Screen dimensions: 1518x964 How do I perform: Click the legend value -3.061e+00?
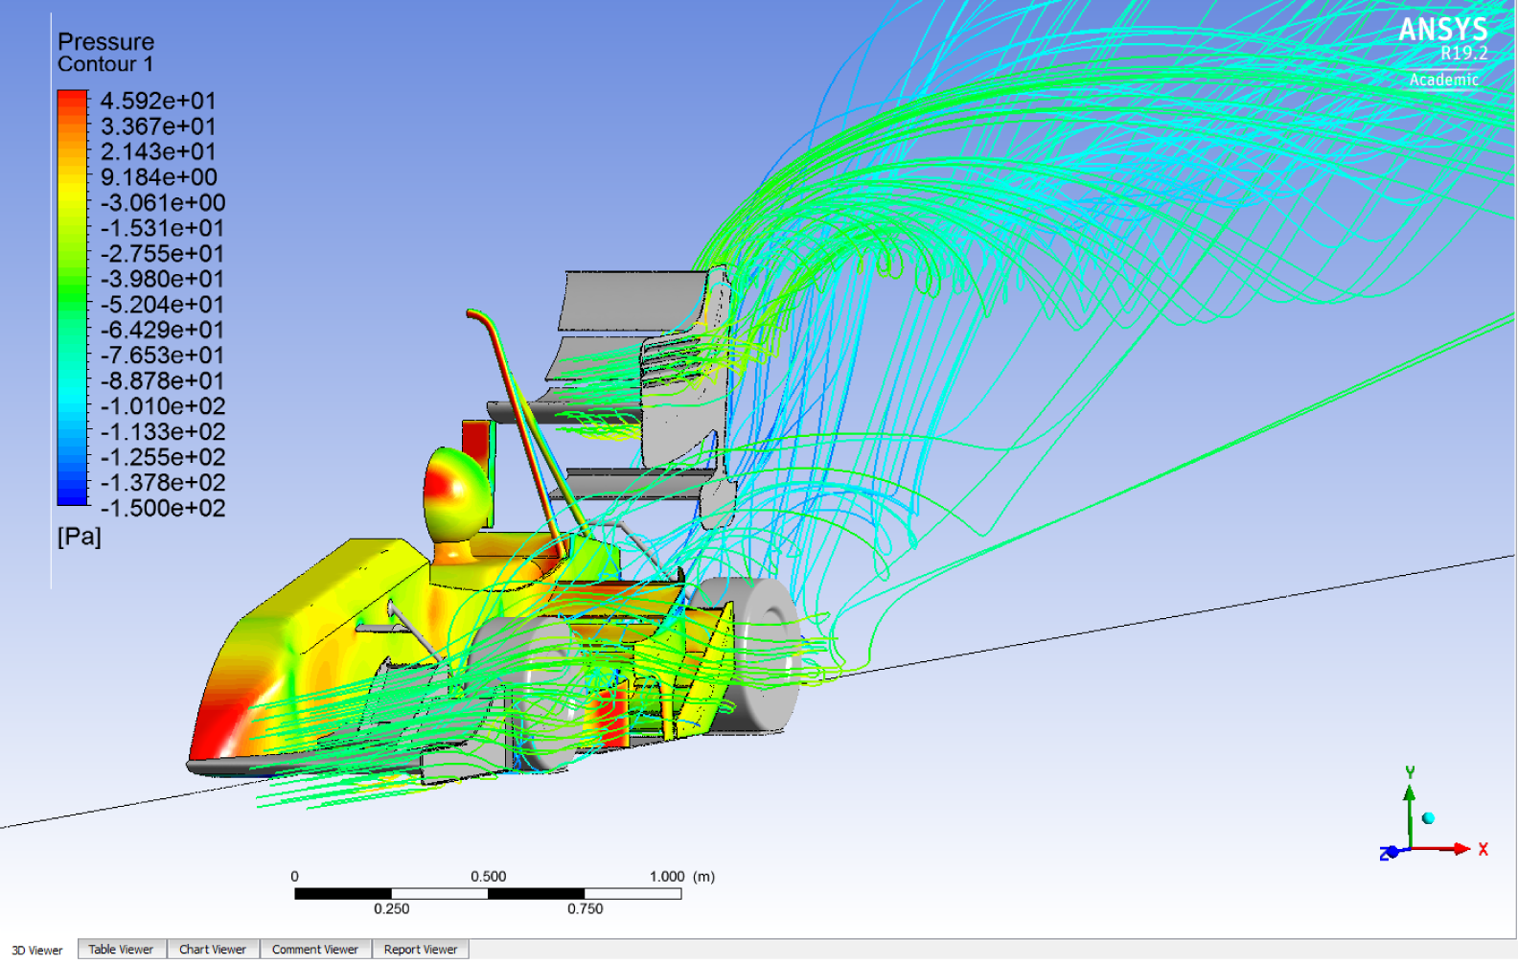click(163, 202)
